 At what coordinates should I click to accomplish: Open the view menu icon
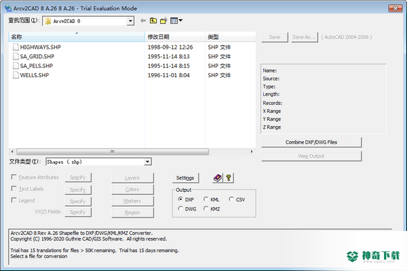[x=176, y=20]
